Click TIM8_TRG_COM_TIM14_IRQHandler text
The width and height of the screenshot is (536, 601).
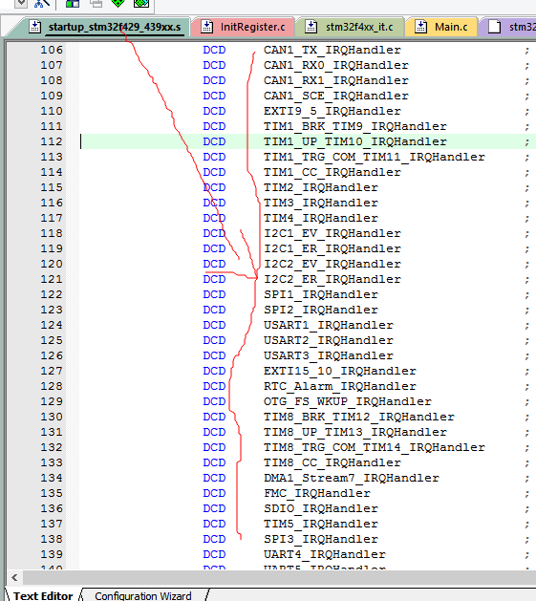(x=375, y=448)
